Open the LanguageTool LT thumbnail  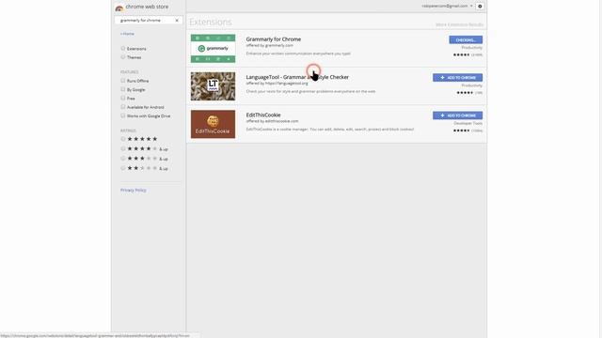pyautogui.click(x=214, y=86)
